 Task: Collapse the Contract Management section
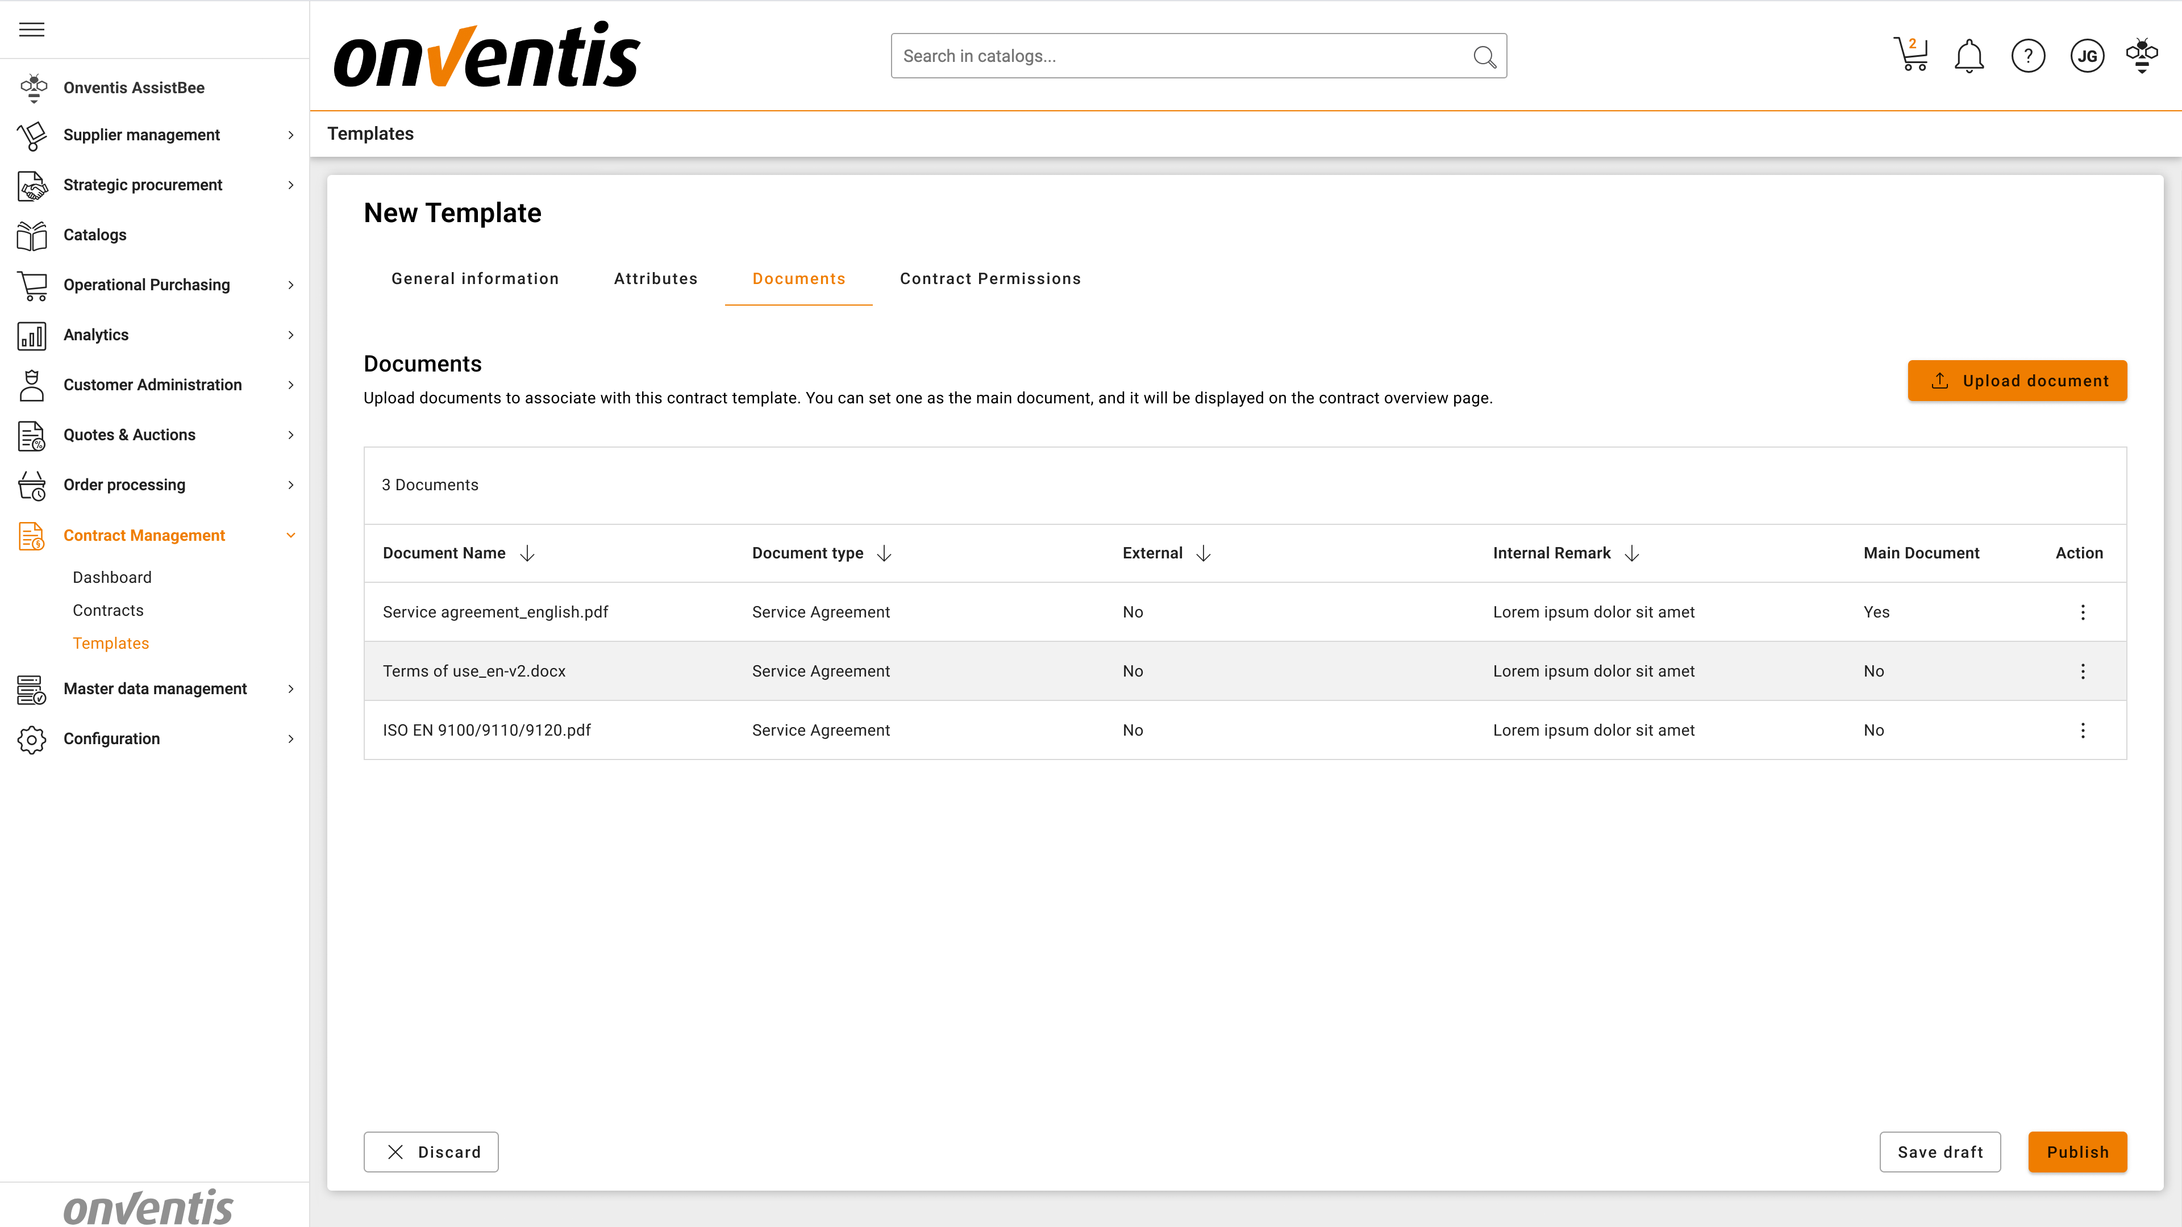coord(290,535)
